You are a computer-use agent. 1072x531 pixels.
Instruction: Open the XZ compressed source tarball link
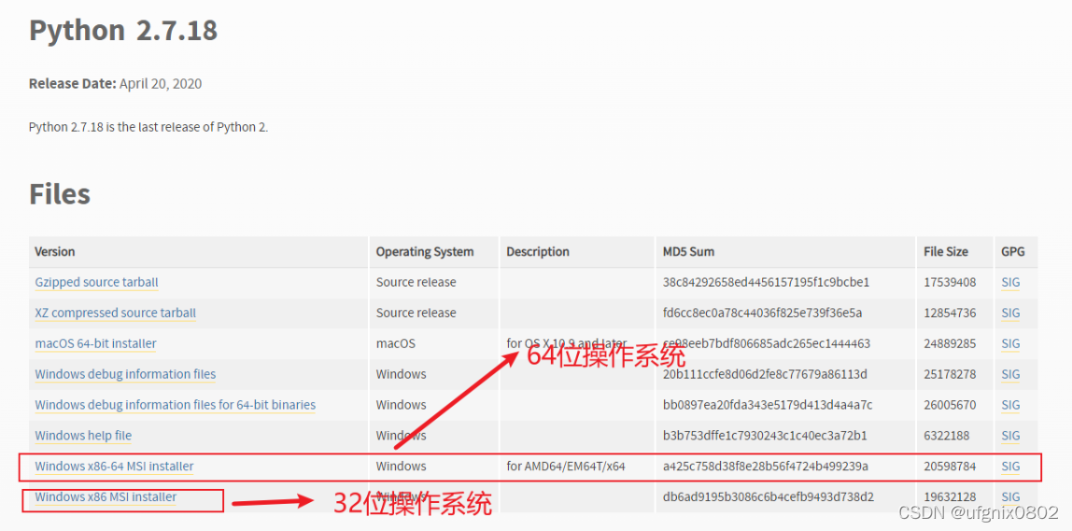(x=116, y=313)
